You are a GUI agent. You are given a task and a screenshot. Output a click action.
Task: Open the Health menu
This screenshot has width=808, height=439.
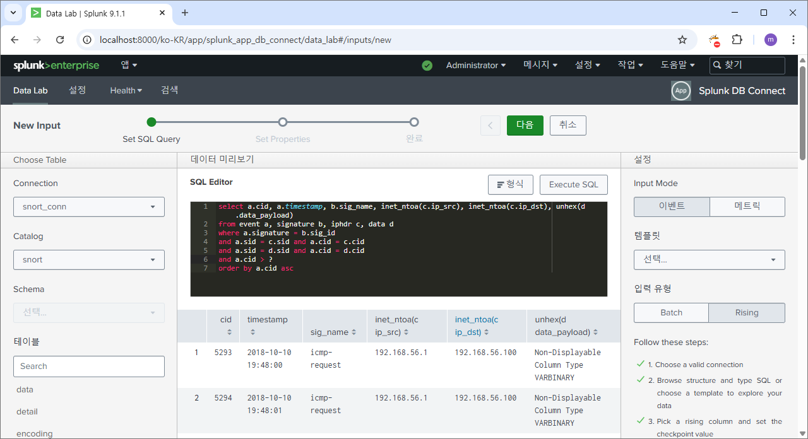[126, 90]
